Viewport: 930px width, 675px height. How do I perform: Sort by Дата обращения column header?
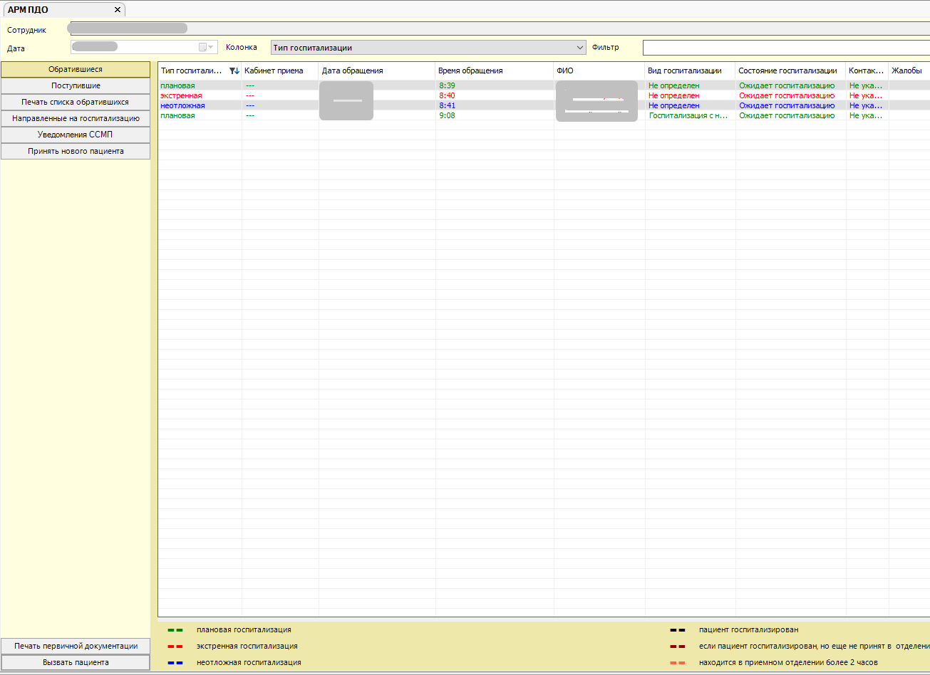(x=377, y=70)
